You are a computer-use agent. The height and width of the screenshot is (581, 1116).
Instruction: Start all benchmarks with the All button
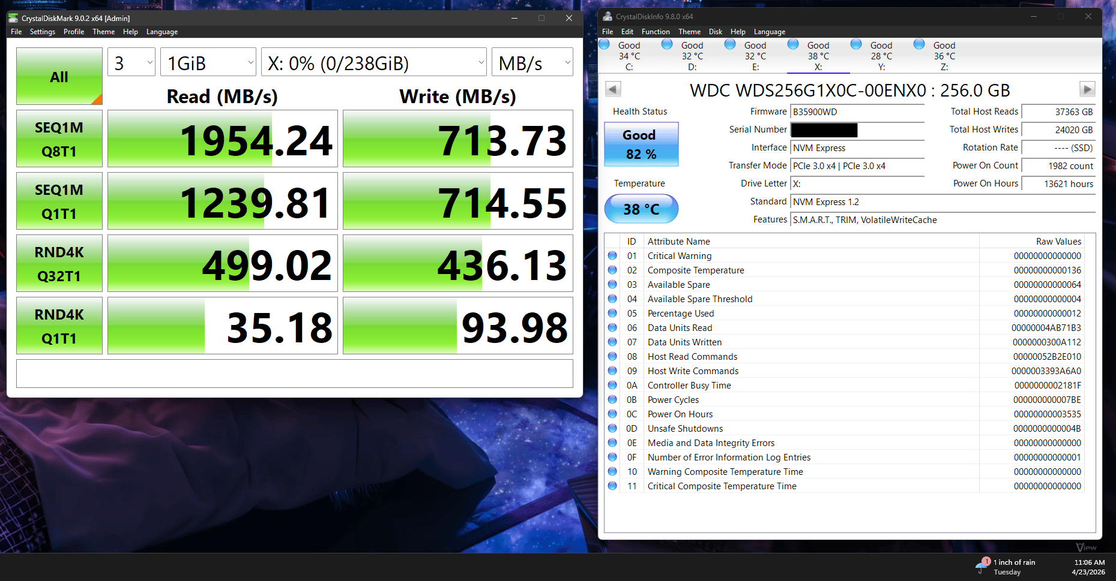(x=59, y=76)
